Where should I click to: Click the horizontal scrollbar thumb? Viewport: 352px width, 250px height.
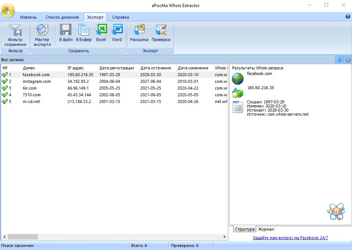click(x=23, y=237)
